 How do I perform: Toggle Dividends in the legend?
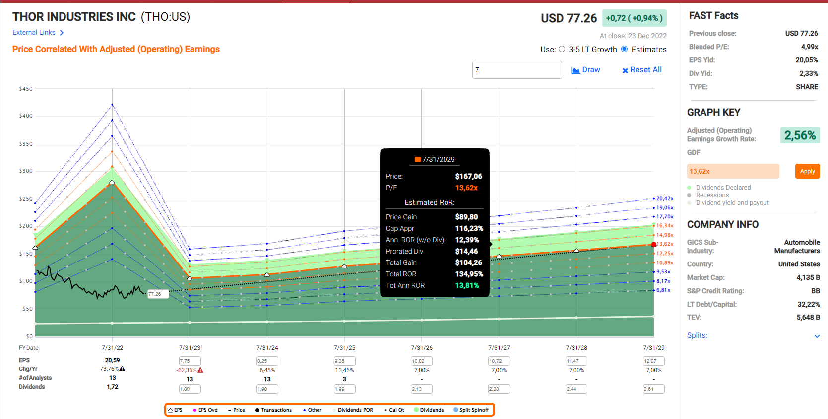coord(429,410)
